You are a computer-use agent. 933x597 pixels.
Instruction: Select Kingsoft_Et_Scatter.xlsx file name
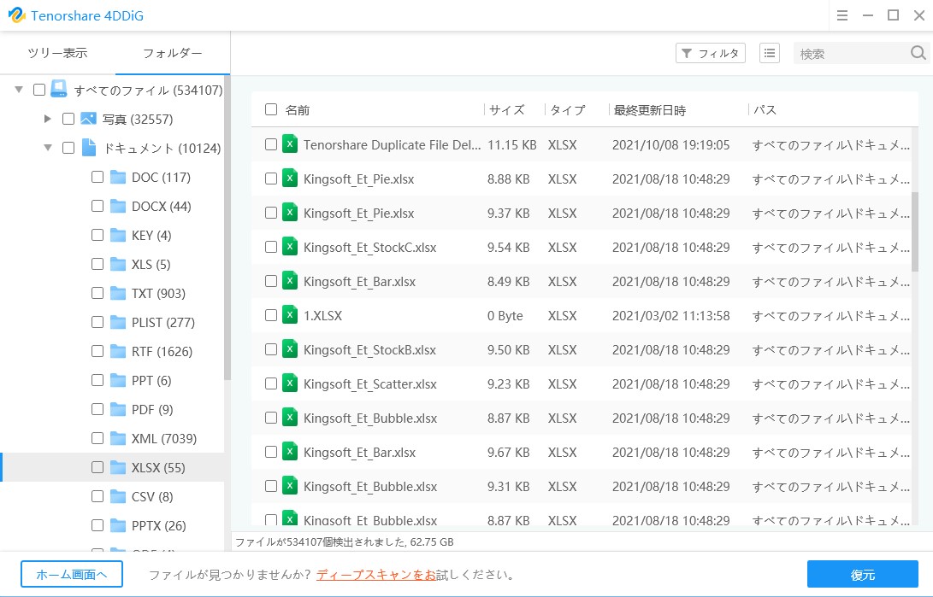[x=369, y=383]
